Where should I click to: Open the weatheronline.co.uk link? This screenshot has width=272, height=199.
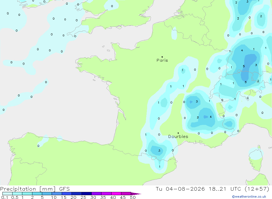[249, 197]
